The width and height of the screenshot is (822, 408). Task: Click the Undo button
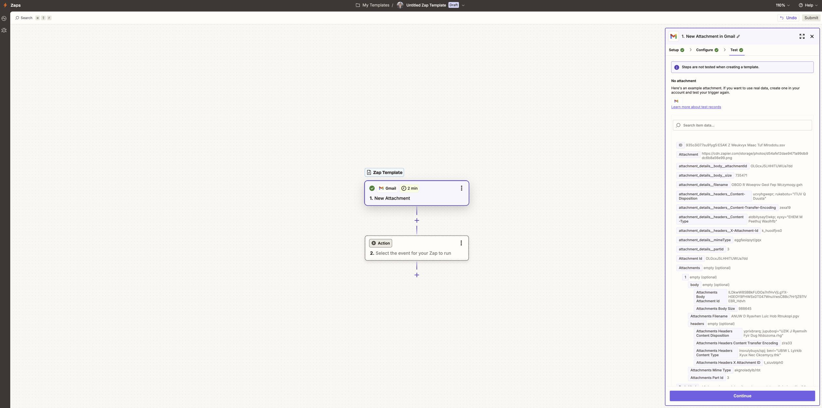(x=788, y=18)
